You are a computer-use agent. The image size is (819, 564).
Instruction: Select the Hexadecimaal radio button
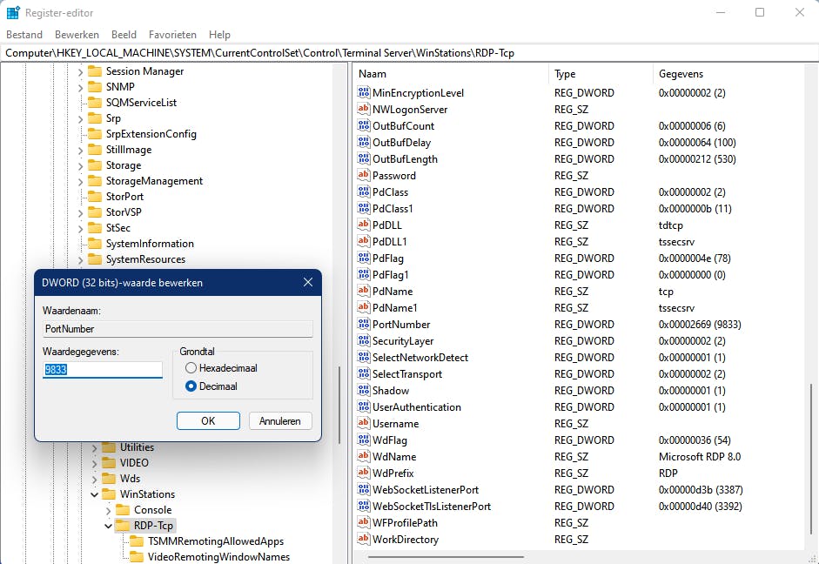click(191, 368)
